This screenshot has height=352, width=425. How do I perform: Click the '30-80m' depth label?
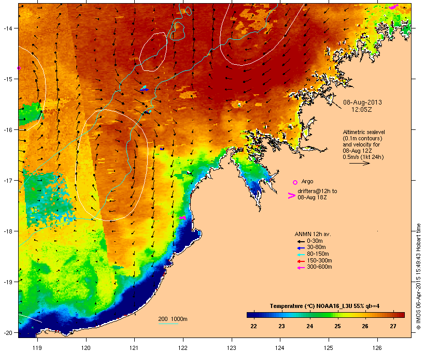316,247
